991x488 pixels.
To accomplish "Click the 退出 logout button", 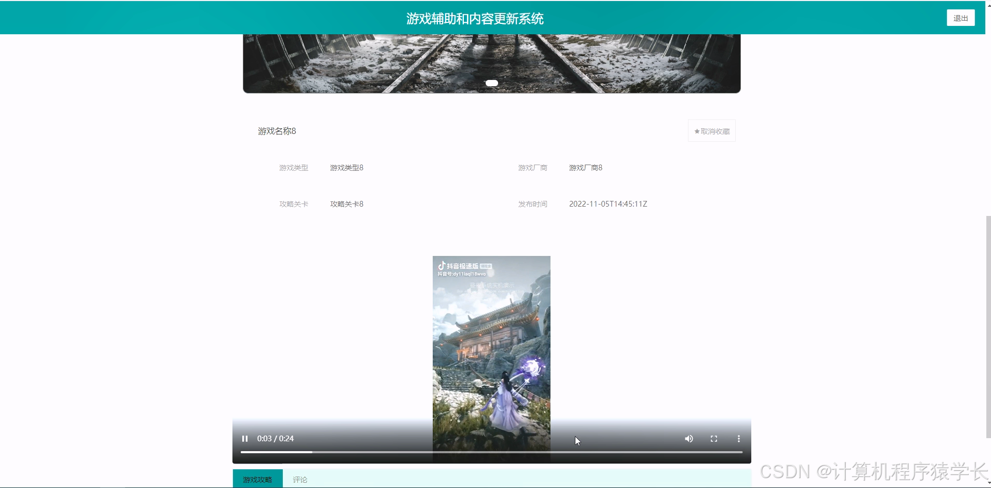I will [x=960, y=18].
